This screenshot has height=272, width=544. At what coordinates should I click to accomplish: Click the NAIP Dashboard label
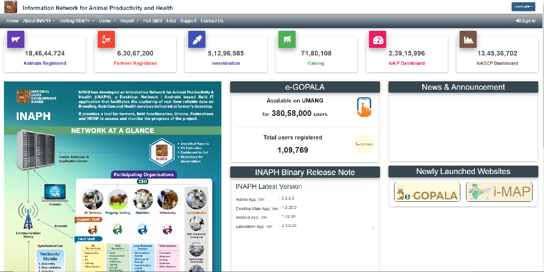tap(407, 63)
